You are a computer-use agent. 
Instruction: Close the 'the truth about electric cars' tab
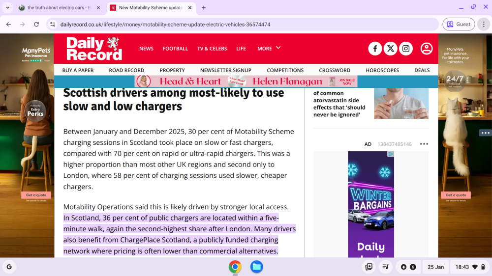click(x=98, y=7)
